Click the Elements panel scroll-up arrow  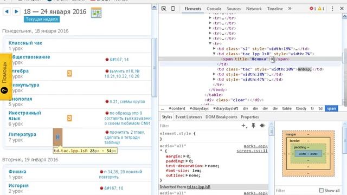345,16
